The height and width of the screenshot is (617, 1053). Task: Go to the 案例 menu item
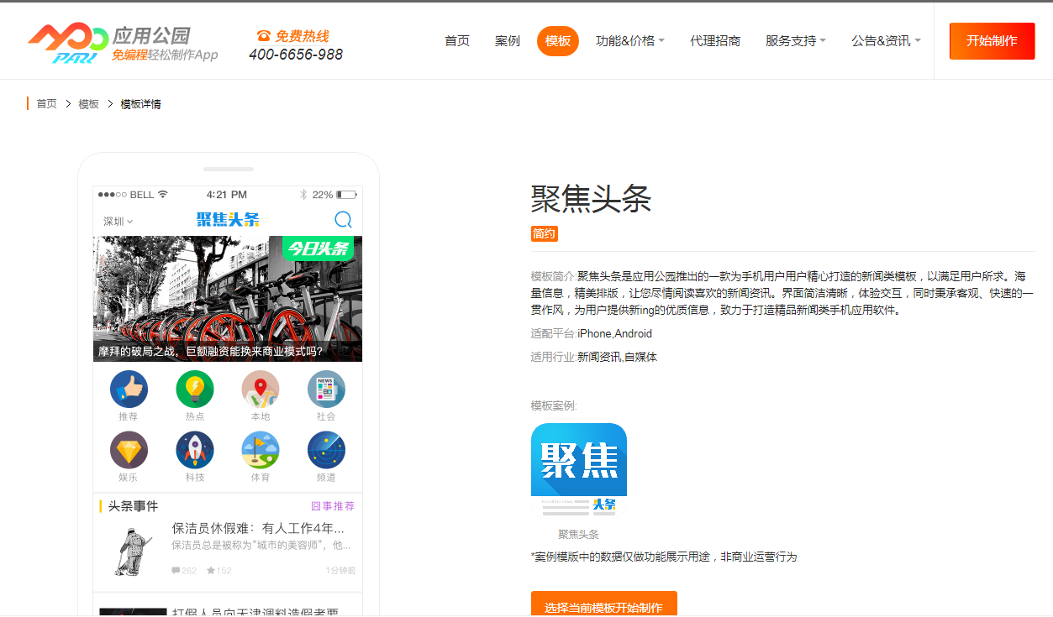pyautogui.click(x=508, y=40)
